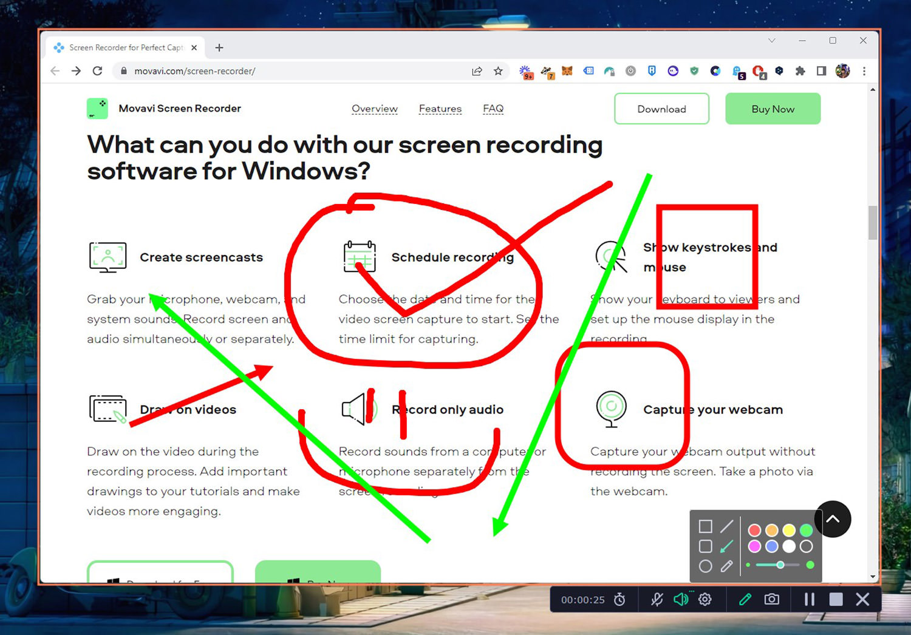The width and height of the screenshot is (911, 635).
Task: Take a screenshot with the camera icon
Action: click(x=772, y=600)
